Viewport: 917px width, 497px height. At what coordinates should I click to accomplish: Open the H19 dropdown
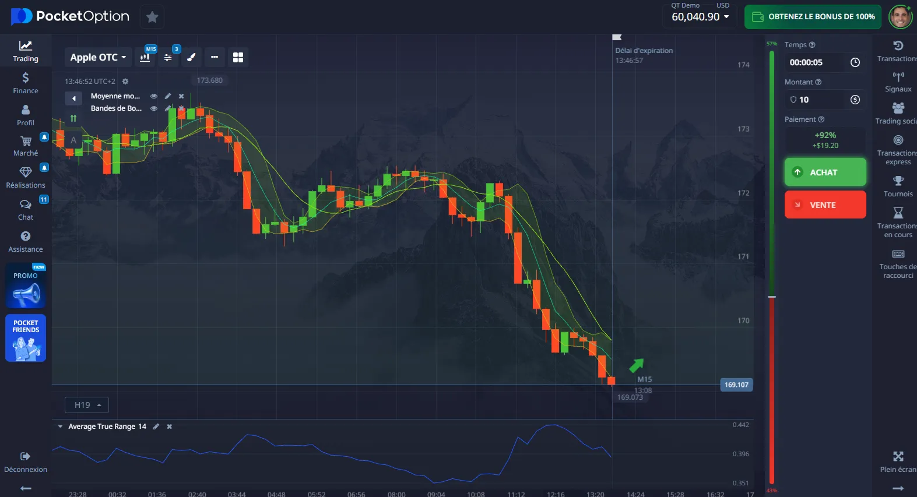pyautogui.click(x=87, y=405)
